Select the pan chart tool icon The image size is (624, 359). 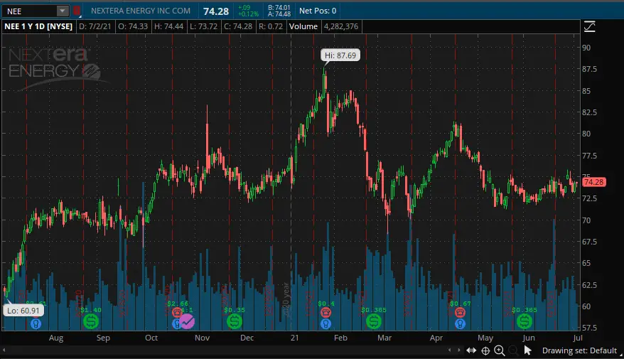click(471, 350)
